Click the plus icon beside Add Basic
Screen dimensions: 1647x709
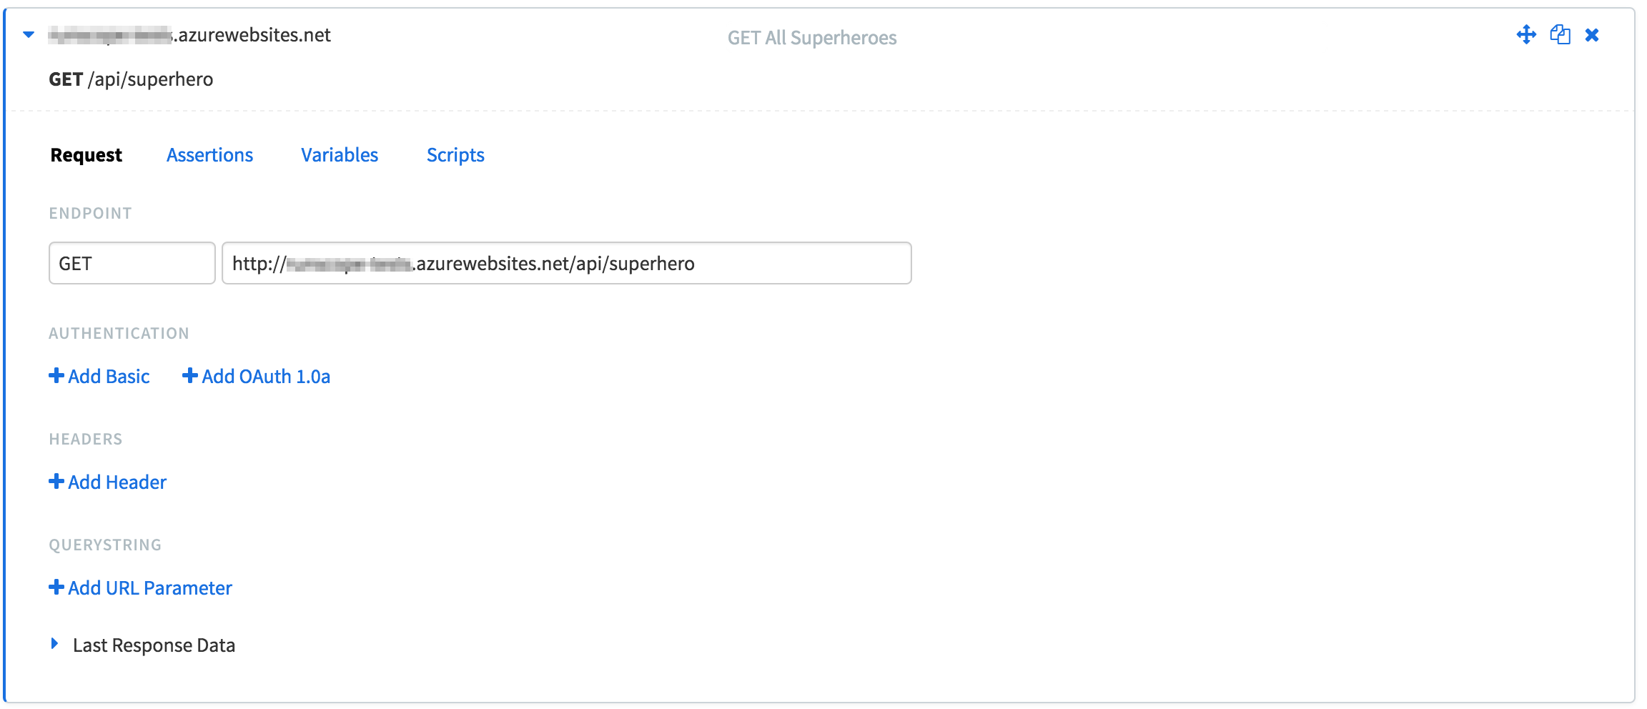click(x=56, y=375)
